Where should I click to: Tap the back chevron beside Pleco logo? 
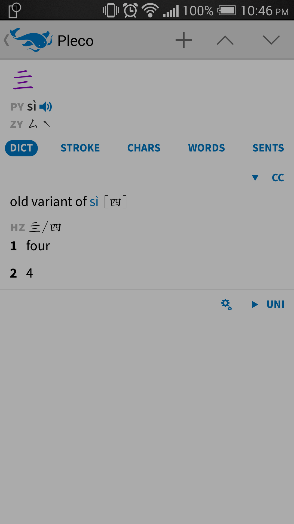coord(7,40)
